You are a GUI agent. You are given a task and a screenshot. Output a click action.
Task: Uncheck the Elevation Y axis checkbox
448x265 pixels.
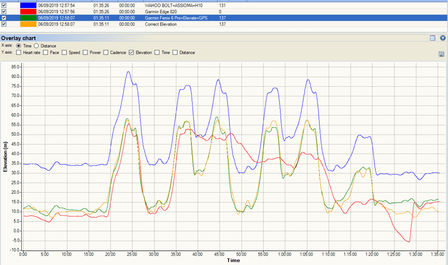(x=132, y=53)
